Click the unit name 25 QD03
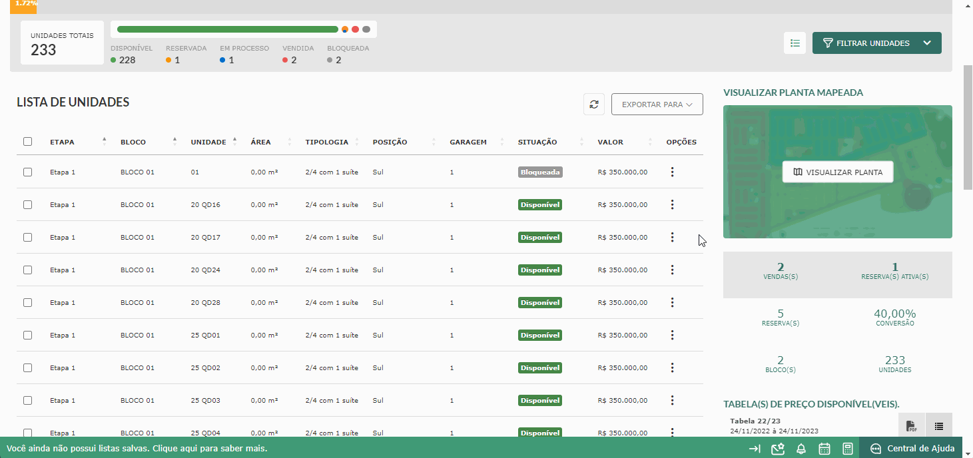 click(x=205, y=400)
